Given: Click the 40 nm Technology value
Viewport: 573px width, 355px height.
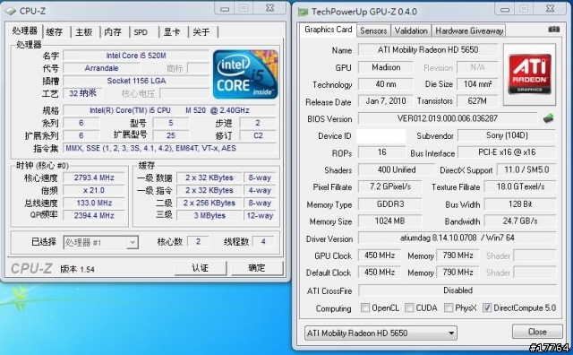Looking at the screenshot, I should (386, 84).
